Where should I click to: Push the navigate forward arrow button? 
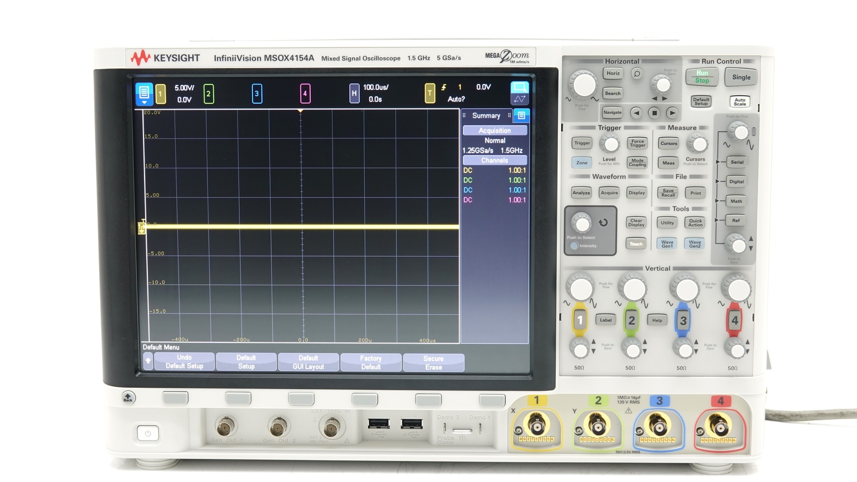coord(672,113)
